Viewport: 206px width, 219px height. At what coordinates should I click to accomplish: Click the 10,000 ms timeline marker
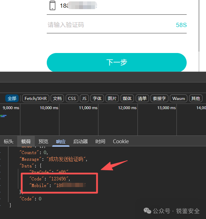(x=49, y=108)
